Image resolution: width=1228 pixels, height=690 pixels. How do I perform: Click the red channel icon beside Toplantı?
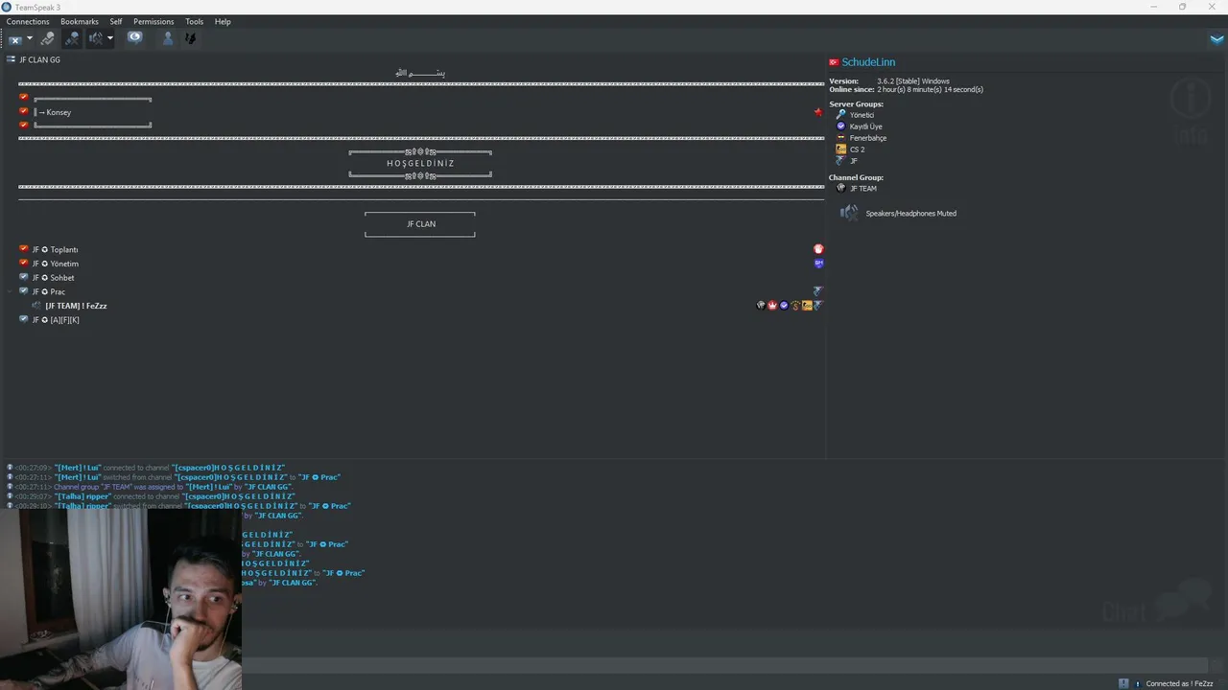point(24,249)
